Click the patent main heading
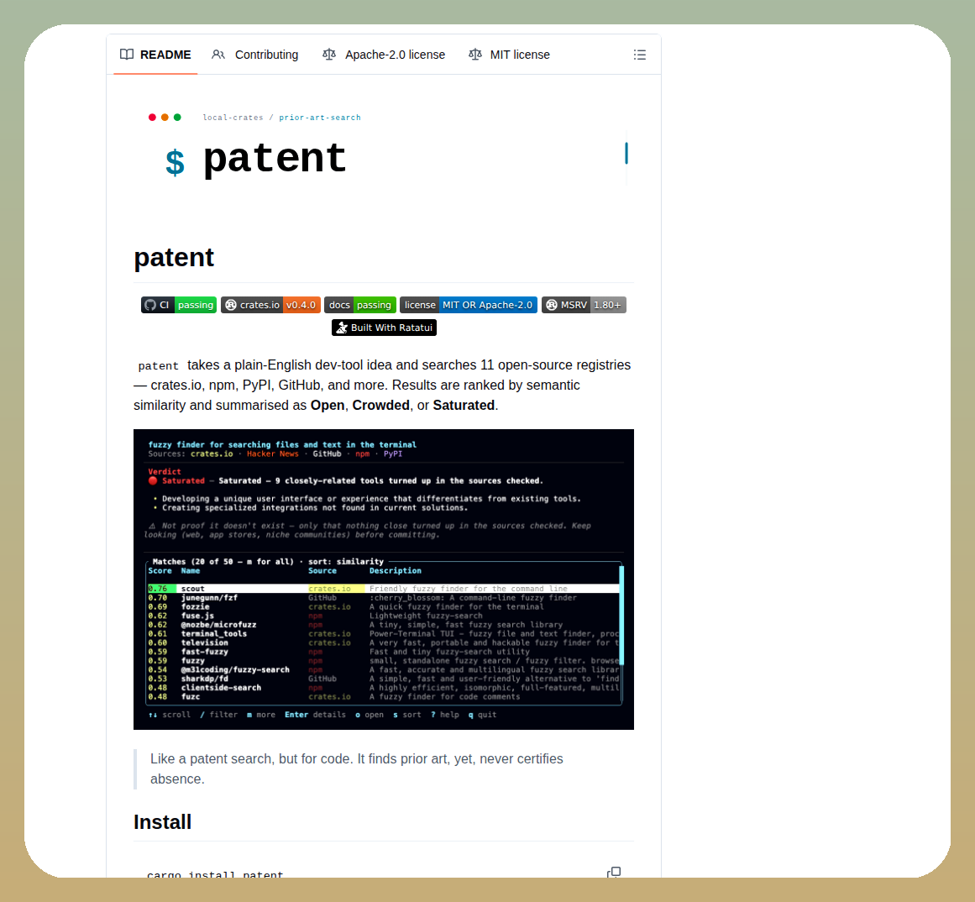 pos(174,257)
